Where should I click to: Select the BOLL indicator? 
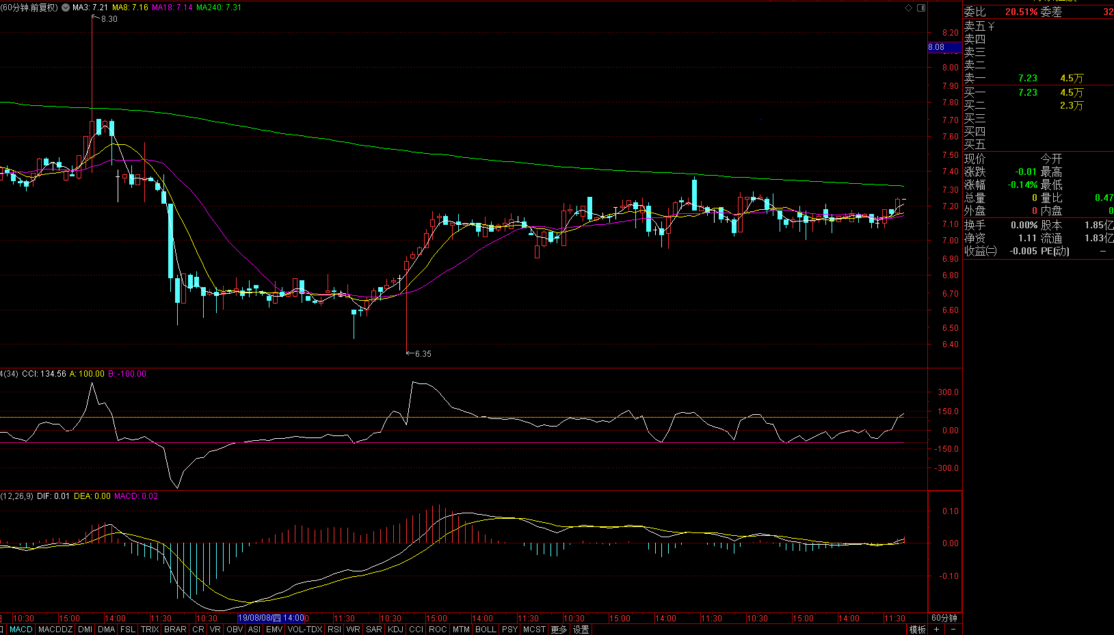[x=486, y=630]
